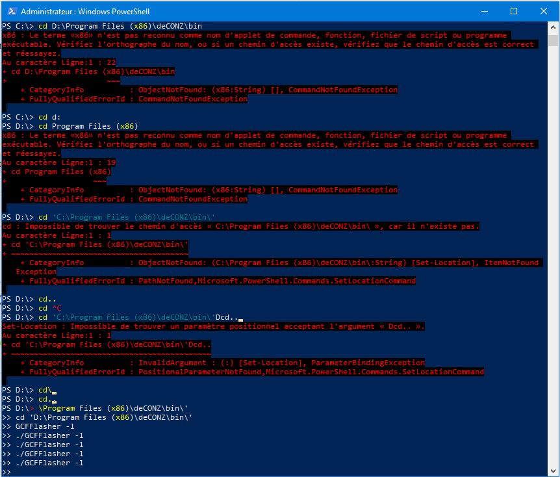Minimize the Windows PowerShell window
This screenshot has height=477, width=560.
pos(484,11)
